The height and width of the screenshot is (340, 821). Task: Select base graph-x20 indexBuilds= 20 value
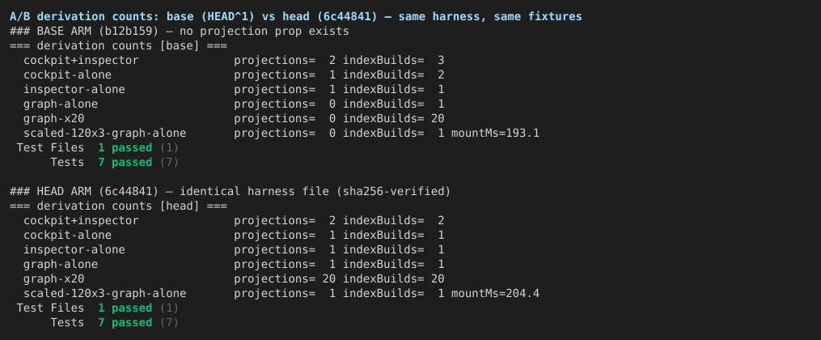[x=394, y=119]
